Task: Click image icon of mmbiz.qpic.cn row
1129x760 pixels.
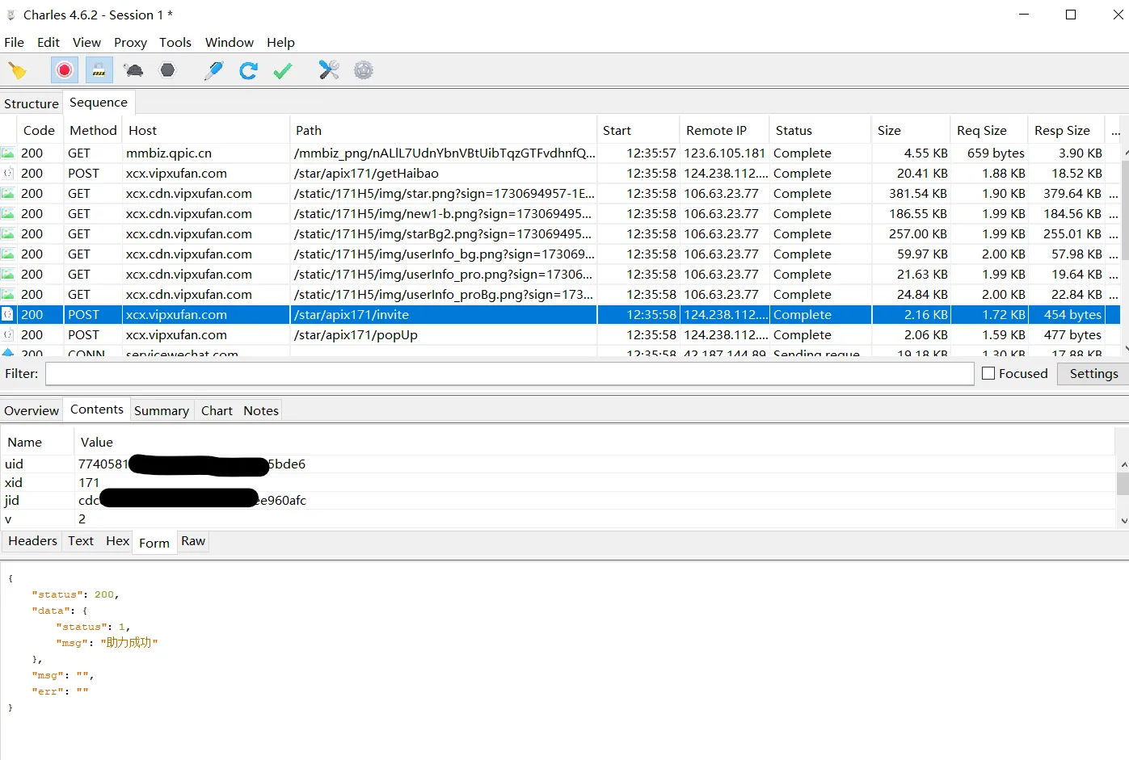Action: pos(8,153)
